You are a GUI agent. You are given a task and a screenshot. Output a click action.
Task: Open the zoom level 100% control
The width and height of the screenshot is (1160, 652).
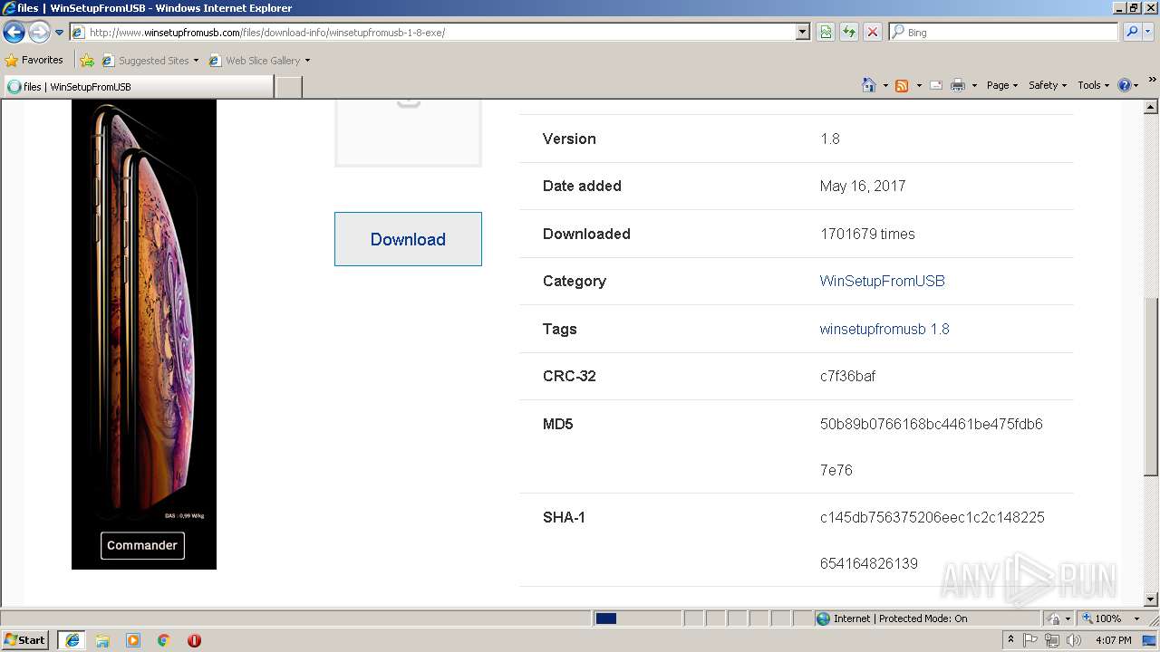(1102, 618)
